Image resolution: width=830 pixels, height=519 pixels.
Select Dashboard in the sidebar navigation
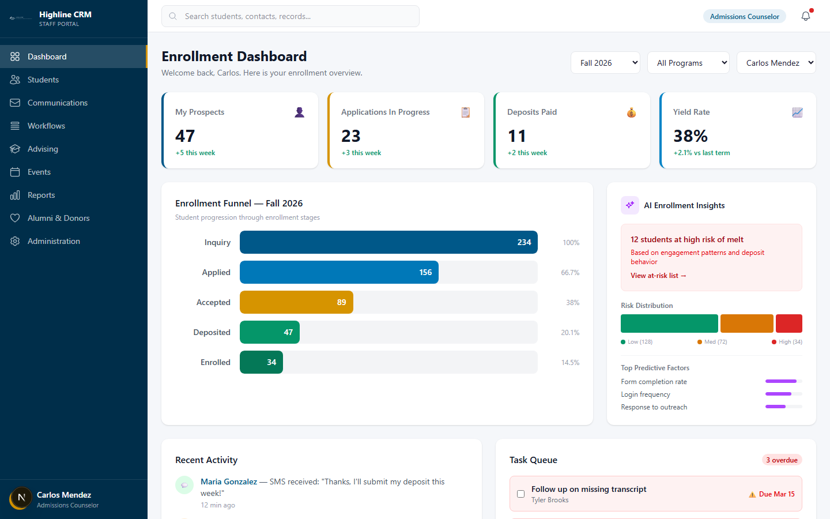coord(47,57)
